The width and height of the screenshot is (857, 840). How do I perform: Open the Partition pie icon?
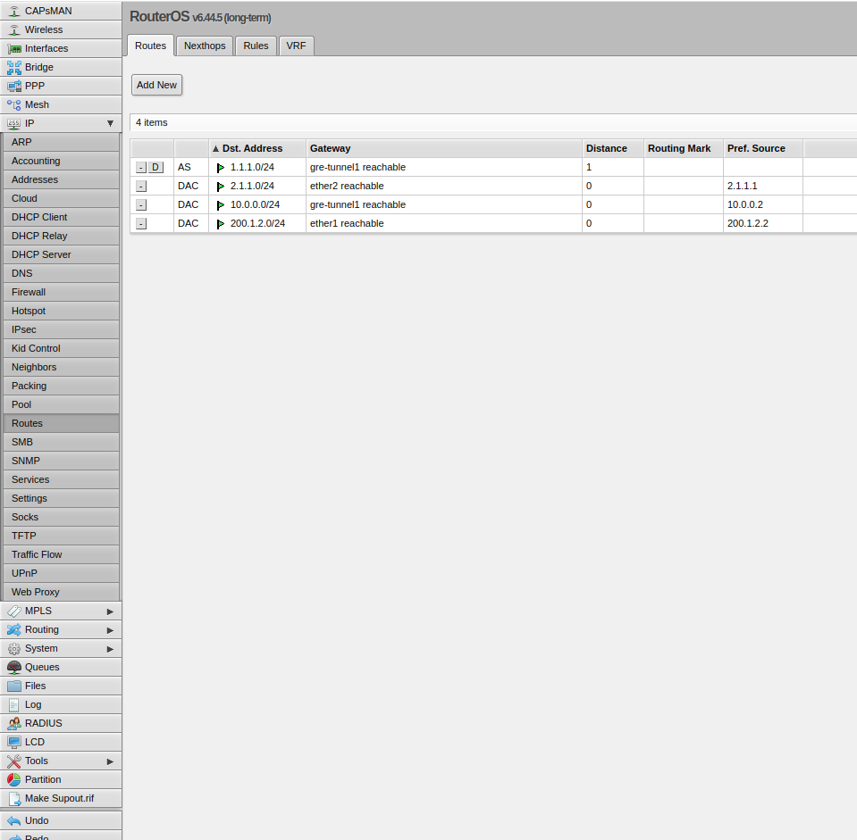[14, 779]
